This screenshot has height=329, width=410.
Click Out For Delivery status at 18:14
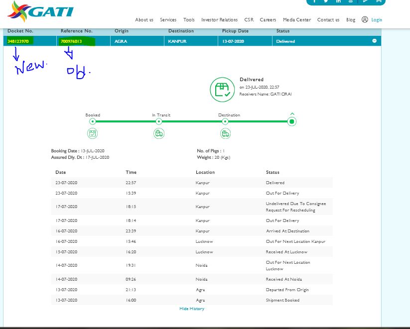point(282,220)
